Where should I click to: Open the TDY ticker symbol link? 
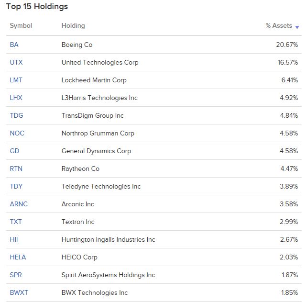tap(16, 186)
